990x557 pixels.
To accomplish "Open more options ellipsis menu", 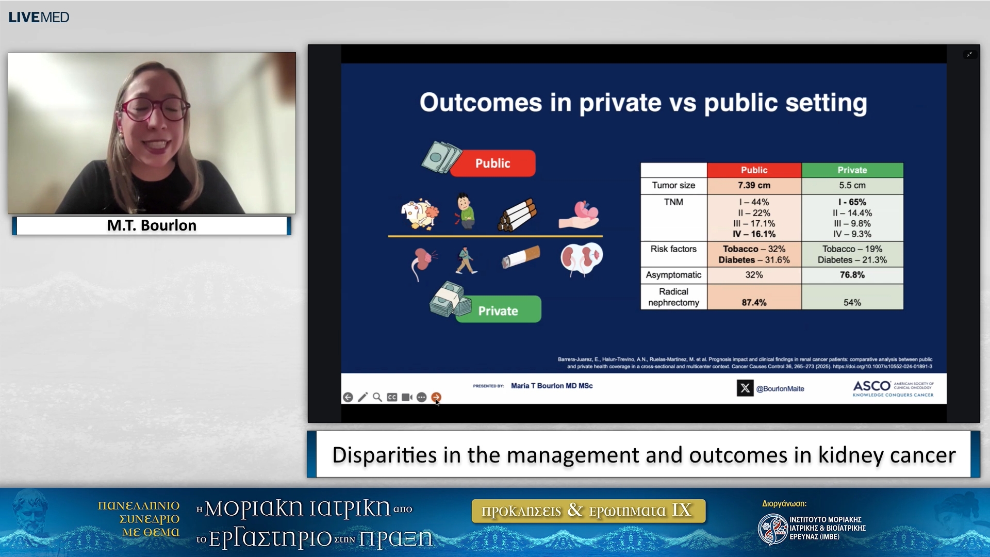I will (x=421, y=397).
